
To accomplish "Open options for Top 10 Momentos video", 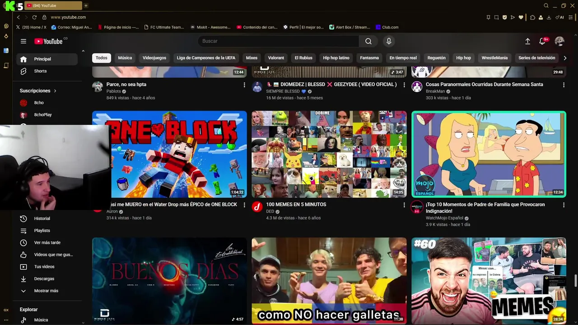I will 564,205.
